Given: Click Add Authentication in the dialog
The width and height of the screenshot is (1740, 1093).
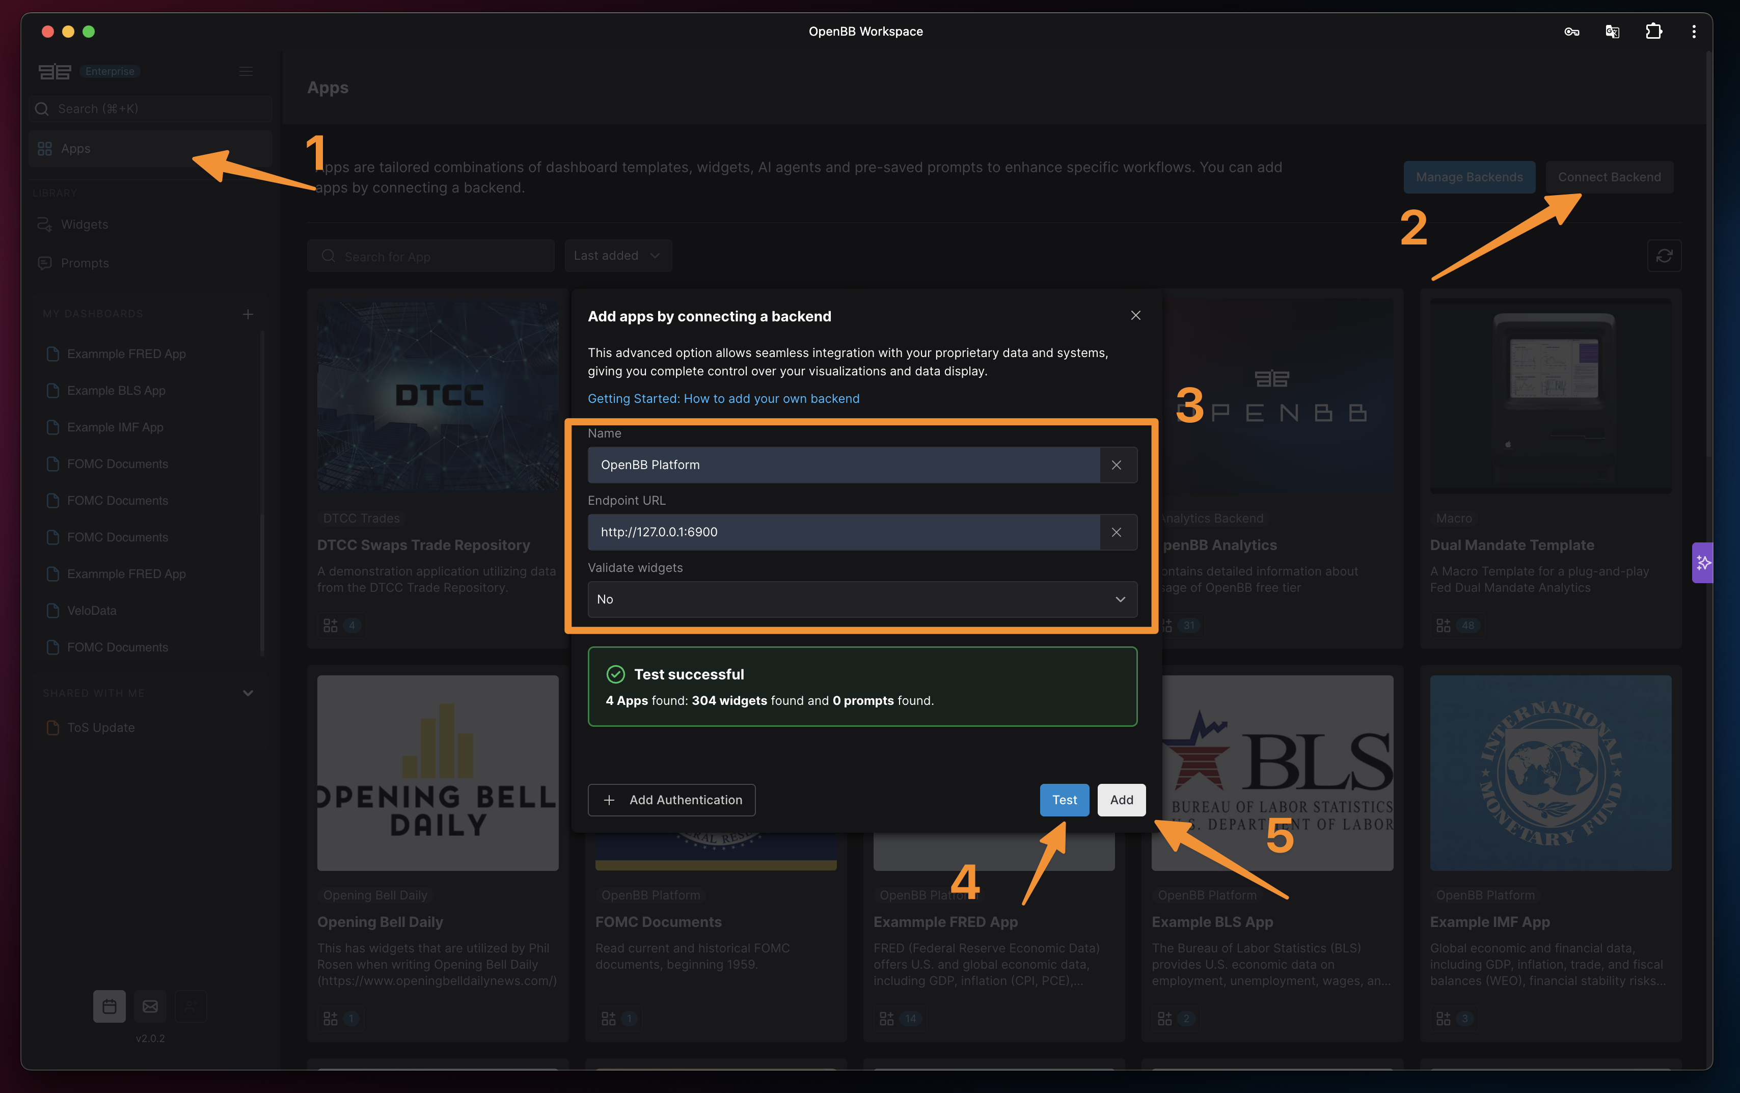Looking at the screenshot, I should point(671,800).
